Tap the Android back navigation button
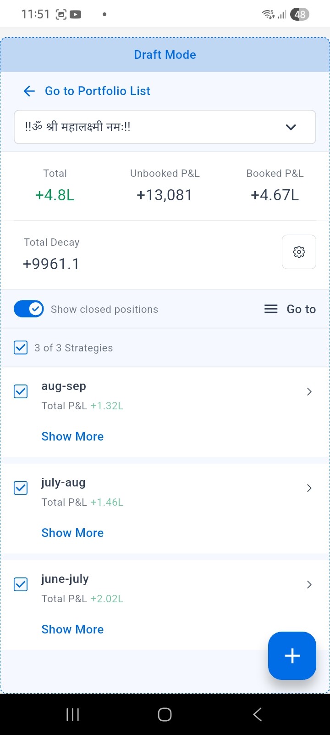The height and width of the screenshot is (735, 330). pos(257,714)
